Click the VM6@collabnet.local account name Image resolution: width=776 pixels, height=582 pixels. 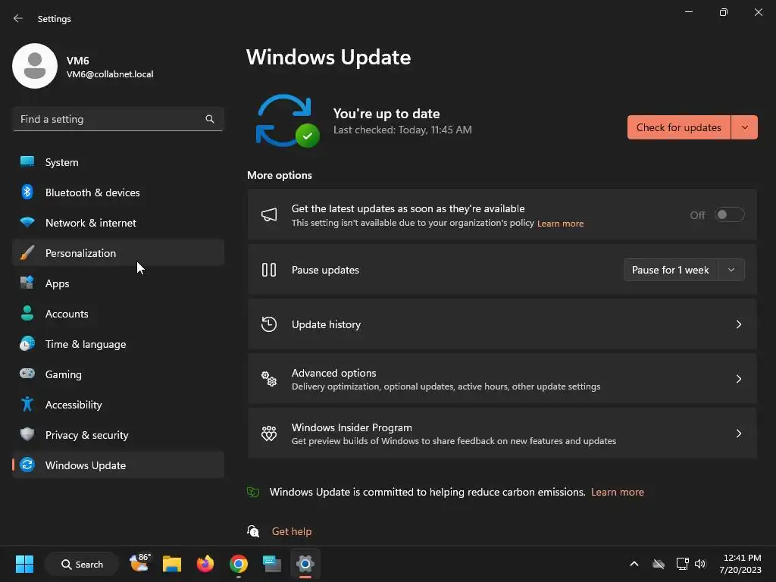110,74
